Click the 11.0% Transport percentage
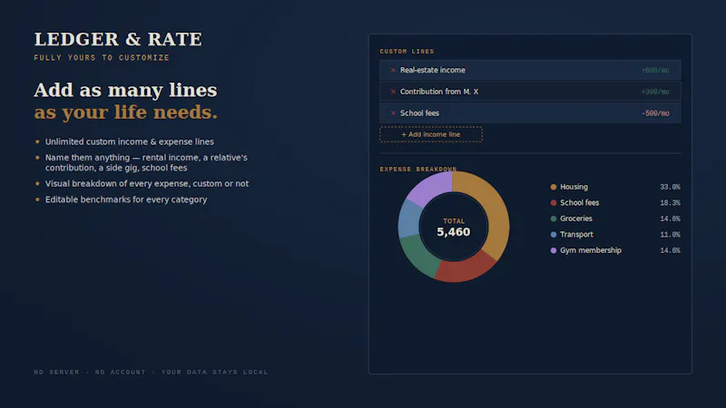 (x=670, y=235)
